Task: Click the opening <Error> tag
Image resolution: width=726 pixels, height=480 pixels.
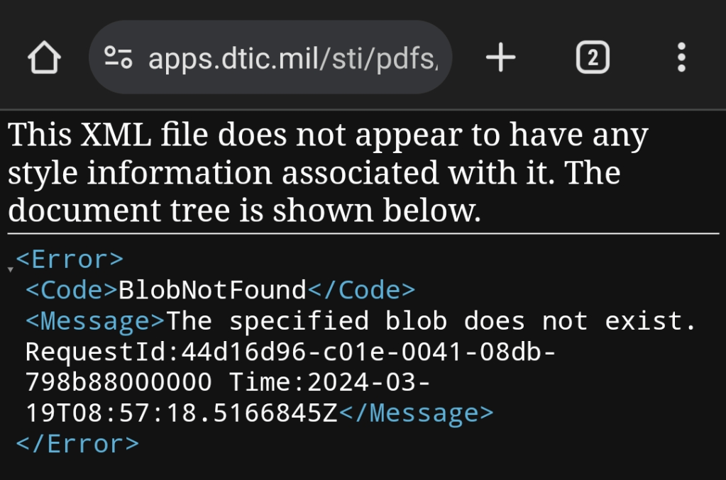Action: point(70,259)
